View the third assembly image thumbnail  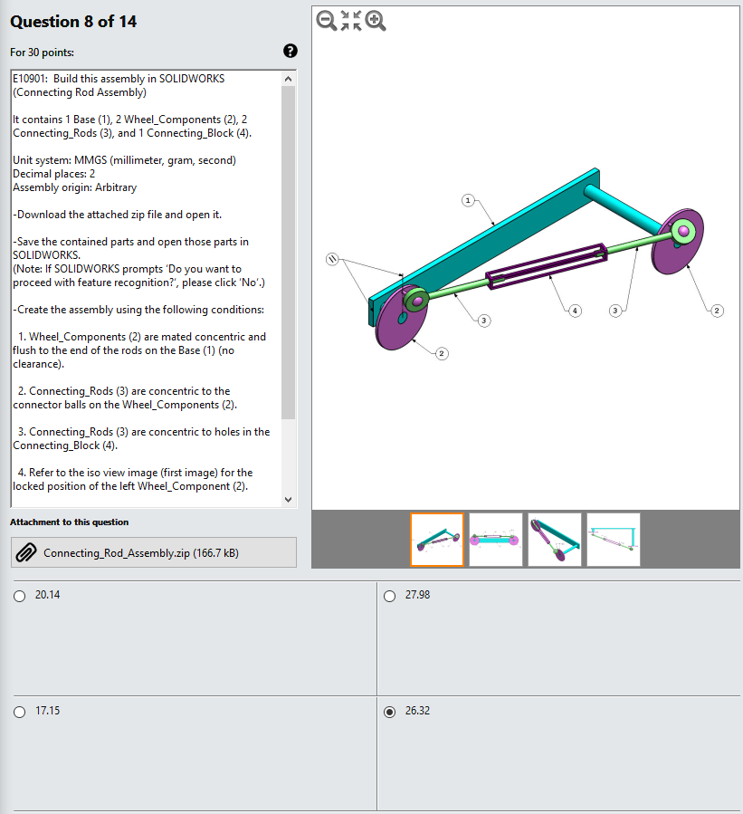(554, 539)
